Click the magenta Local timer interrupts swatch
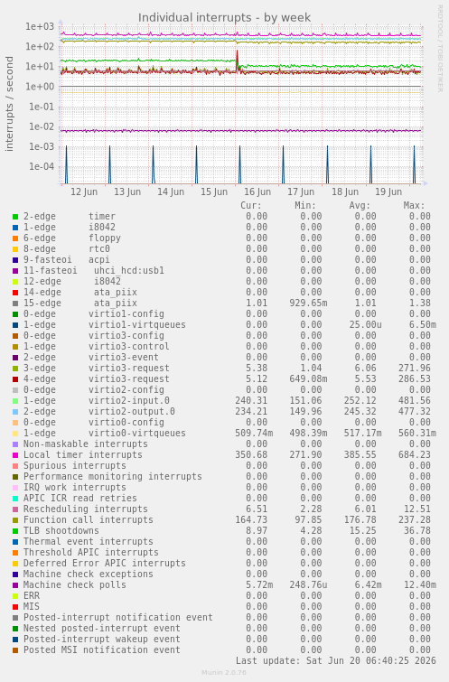The width and height of the screenshot is (449, 682). (15, 455)
